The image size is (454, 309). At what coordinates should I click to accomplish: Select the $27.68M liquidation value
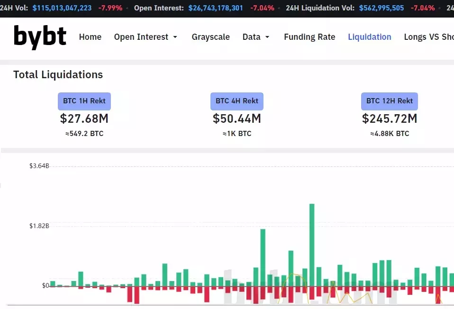(x=84, y=119)
